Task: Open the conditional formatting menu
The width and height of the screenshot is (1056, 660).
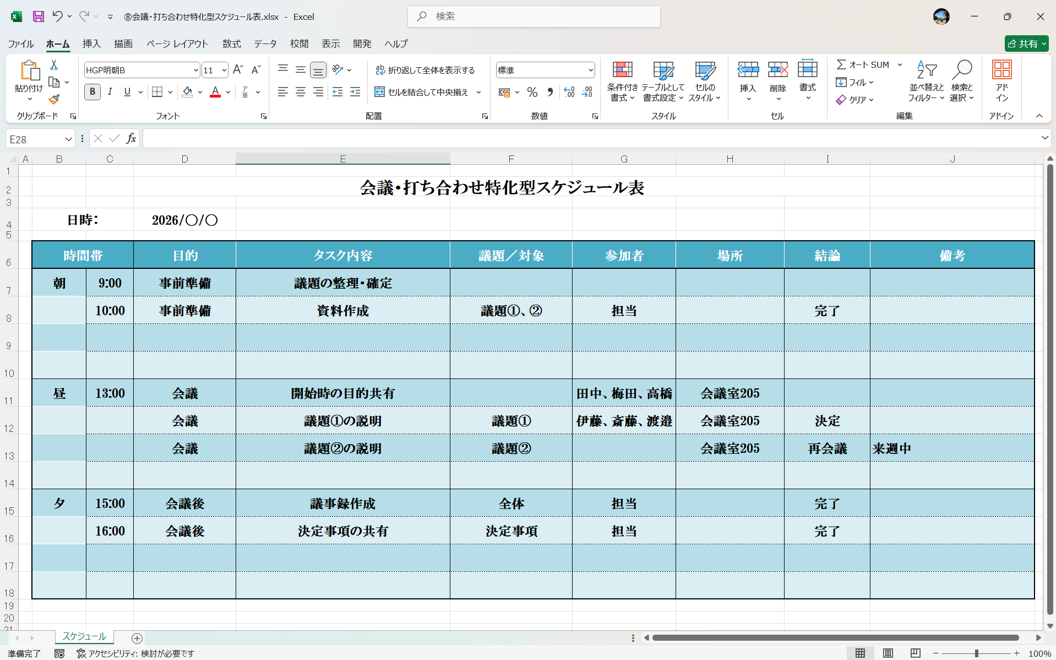Action: click(622, 81)
